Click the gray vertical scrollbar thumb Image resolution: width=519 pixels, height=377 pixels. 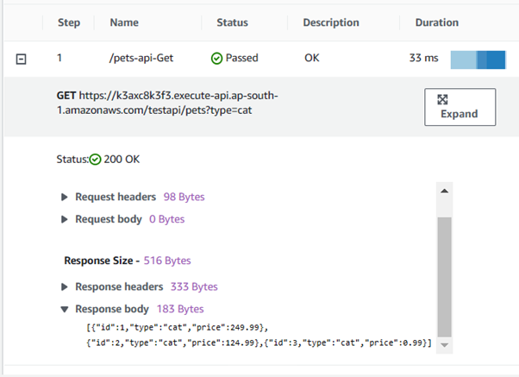pos(445,276)
